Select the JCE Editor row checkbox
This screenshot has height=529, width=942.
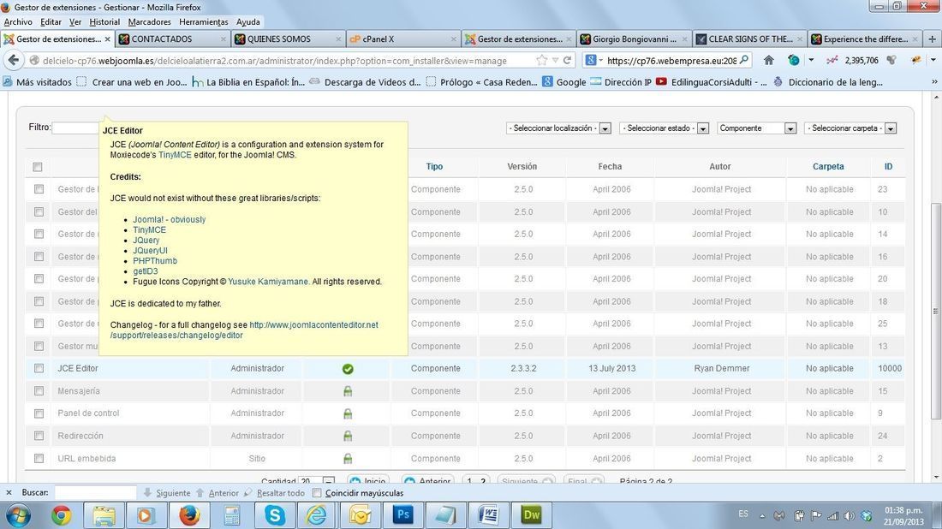tap(39, 368)
